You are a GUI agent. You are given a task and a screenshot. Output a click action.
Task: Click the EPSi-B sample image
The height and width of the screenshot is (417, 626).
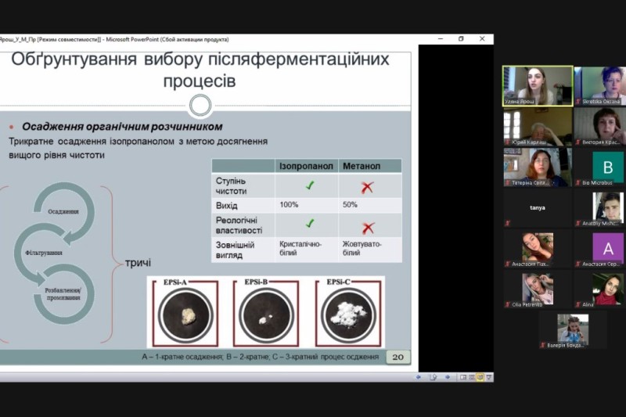coord(266,312)
